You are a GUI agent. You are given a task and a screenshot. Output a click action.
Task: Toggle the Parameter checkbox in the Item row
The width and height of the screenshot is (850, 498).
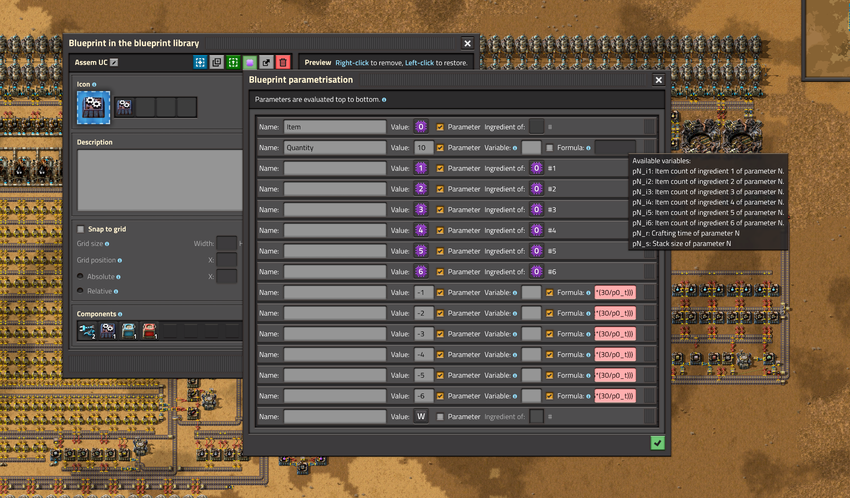click(x=440, y=127)
